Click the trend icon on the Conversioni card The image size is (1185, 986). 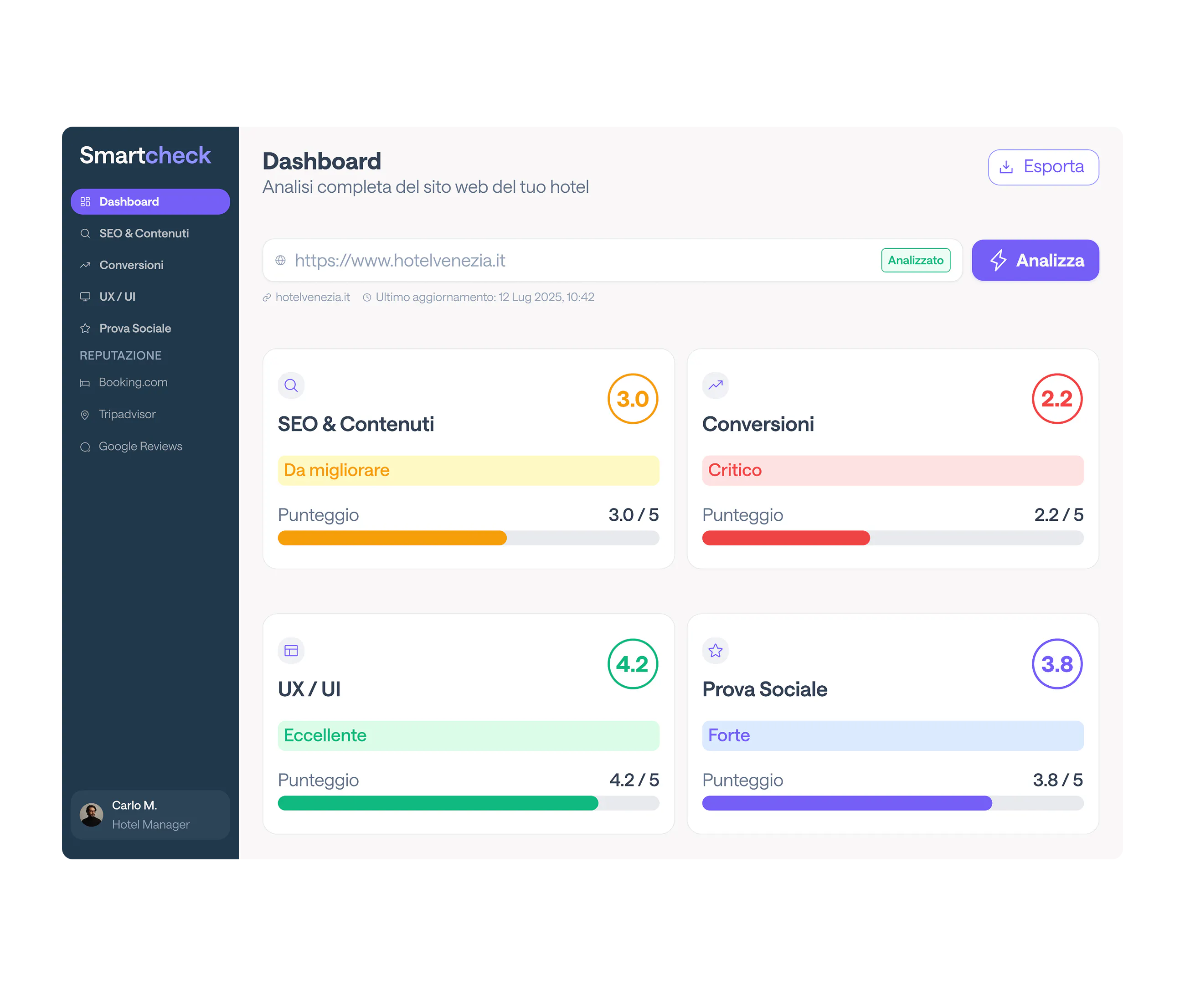[x=716, y=385]
